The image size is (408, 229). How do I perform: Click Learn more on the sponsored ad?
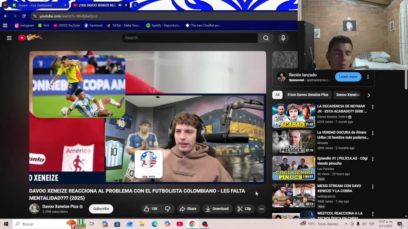click(348, 77)
